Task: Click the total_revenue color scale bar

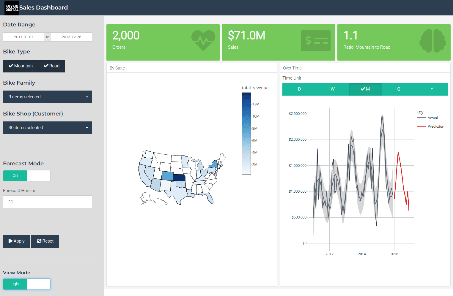Action: click(246, 134)
